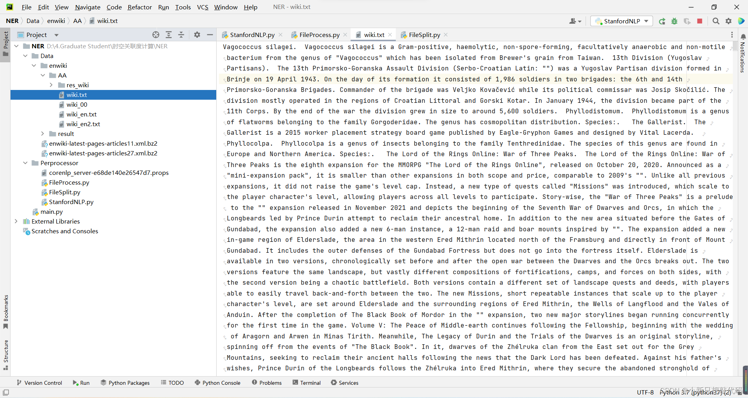Viewport: 748px width, 398px height.
Task: Open IDE settings gear in top toolbar
Action: 729,21
